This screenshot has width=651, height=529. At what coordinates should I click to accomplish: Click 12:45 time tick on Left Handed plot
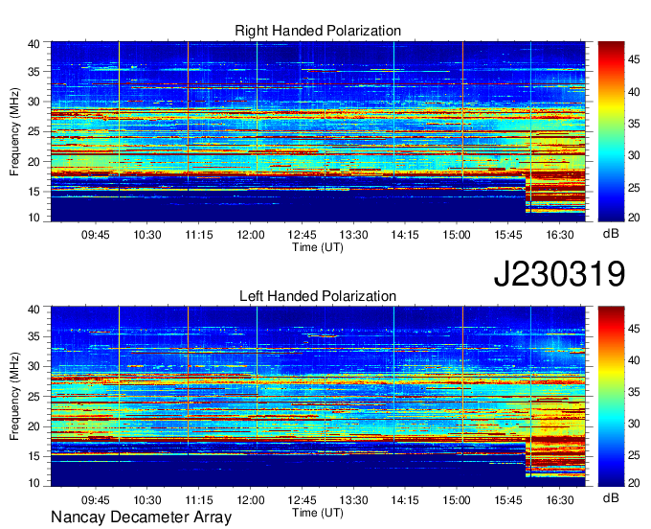pyautogui.click(x=302, y=500)
